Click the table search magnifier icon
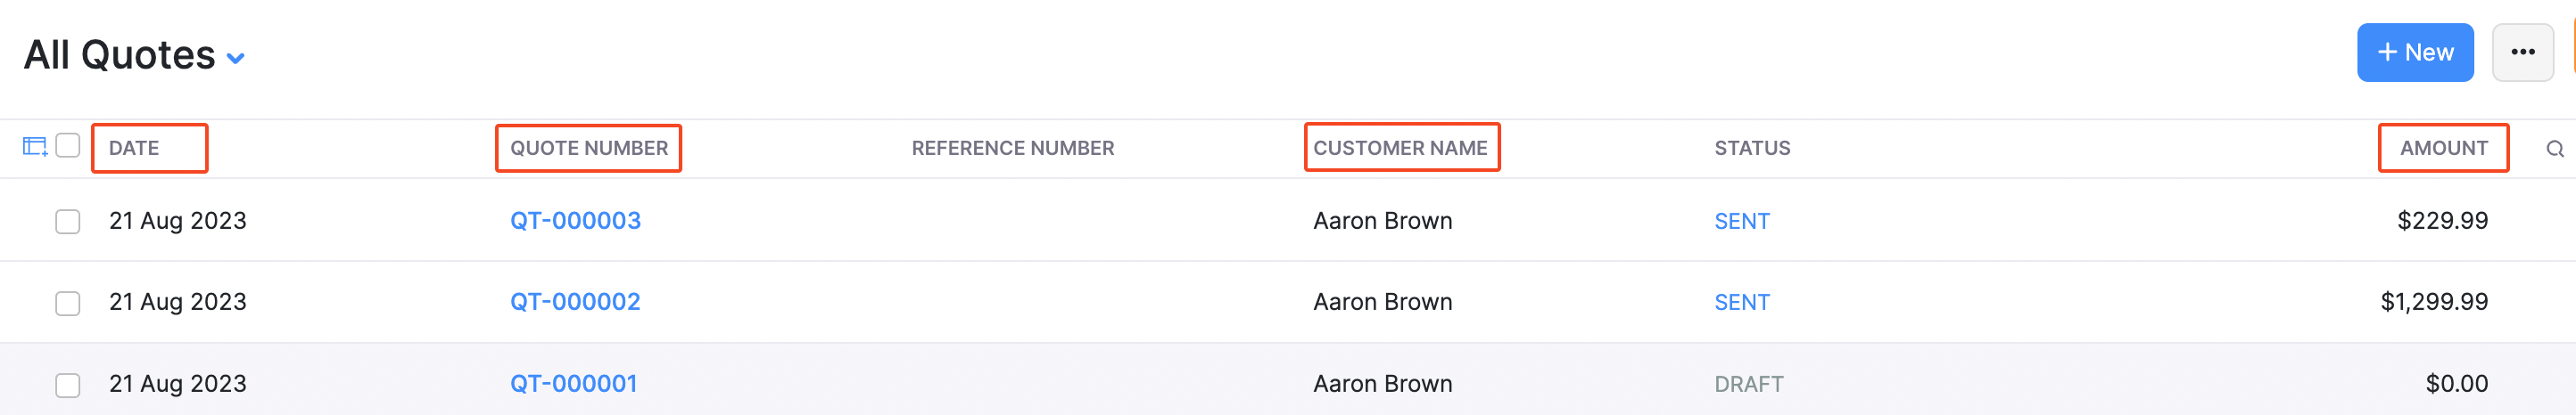 tap(2554, 149)
